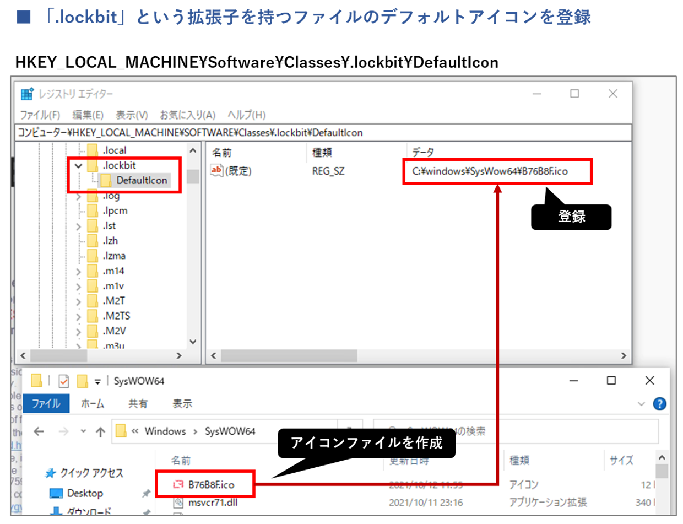Click the Explorer help question mark icon
Screen dimensions: 683x524
tap(659, 404)
